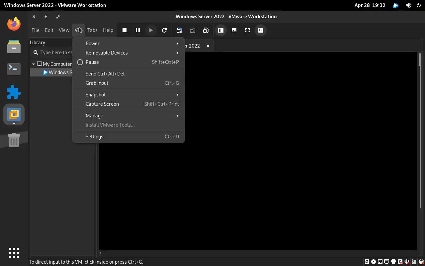This screenshot has height=266, width=425.
Task: Click the greyed-out play/resume toolbar icon
Action: coord(151,30)
